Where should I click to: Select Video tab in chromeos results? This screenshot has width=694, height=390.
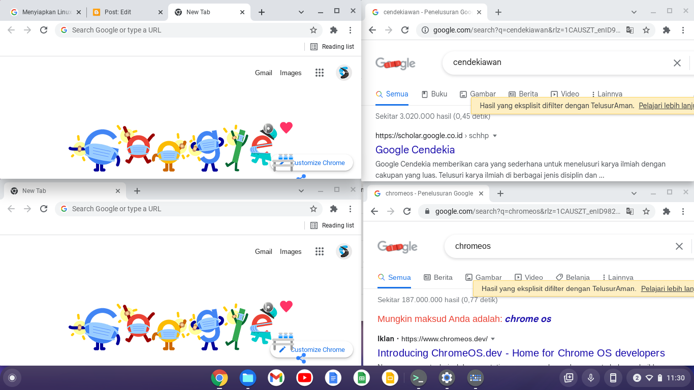[x=529, y=277]
